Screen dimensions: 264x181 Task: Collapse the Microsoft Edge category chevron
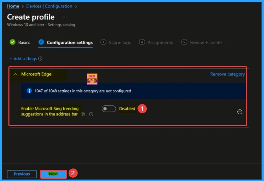pos(15,74)
